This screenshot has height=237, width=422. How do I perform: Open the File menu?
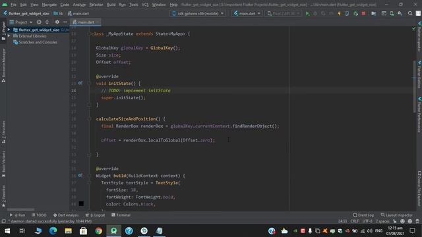[x=13, y=5]
